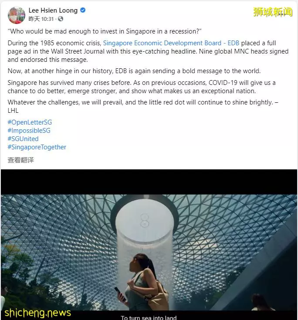Click the LHL signature at the end of the post

click(13, 111)
